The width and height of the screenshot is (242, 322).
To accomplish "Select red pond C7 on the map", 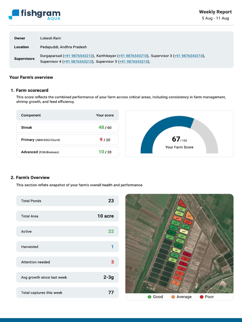I will tap(185, 259).
